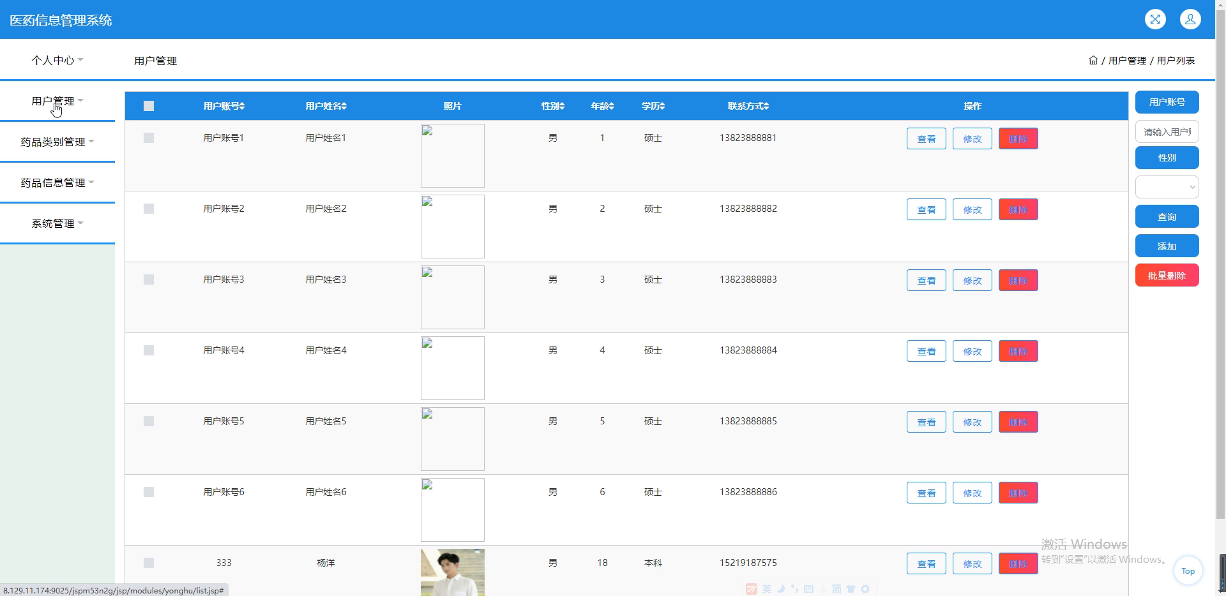Screen dimensions: 1226x596
Task: Expand the 系统管理 sidebar menu
Action: click(x=57, y=223)
